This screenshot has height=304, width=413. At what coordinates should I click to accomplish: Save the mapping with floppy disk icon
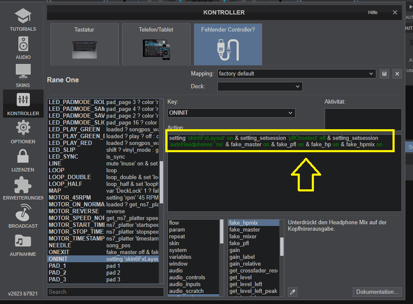coord(384,74)
